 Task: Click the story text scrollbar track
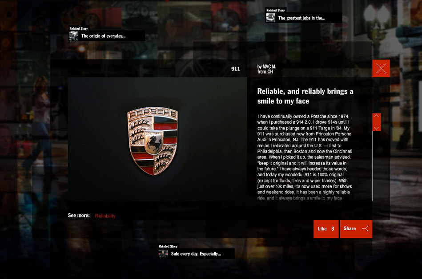pyautogui.click(x=373, y=166)
